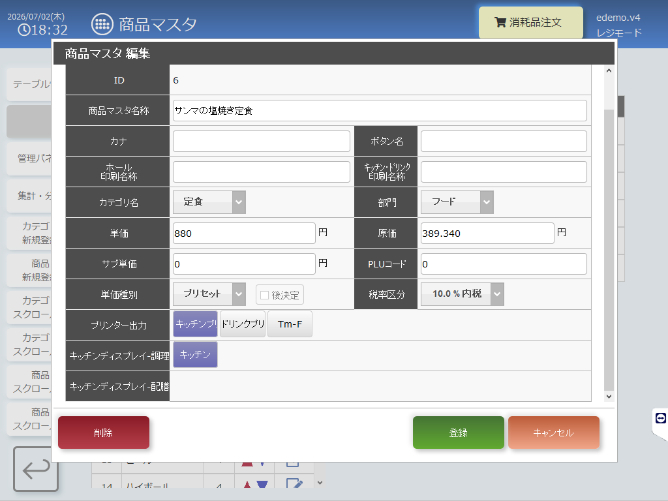This screenshot has height=501, width=668.
Task: Click the ボタン名 input field
Action: click(504, 141)
